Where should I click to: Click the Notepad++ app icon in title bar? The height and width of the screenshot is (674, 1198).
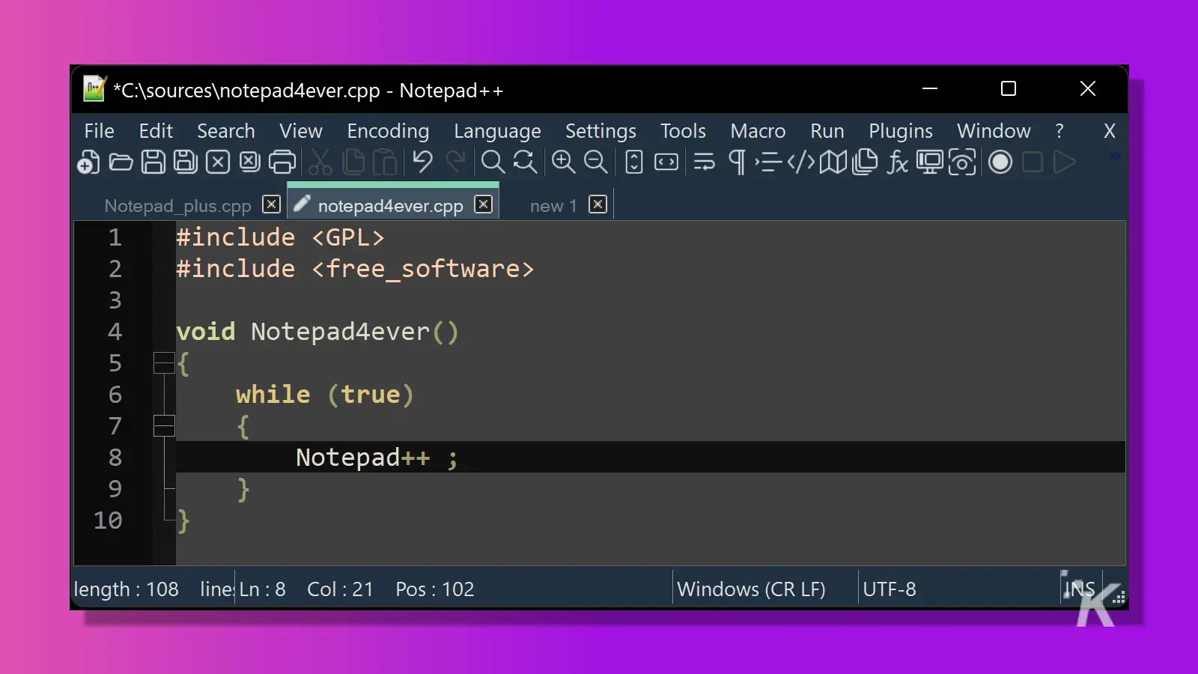tap(94, 88)
